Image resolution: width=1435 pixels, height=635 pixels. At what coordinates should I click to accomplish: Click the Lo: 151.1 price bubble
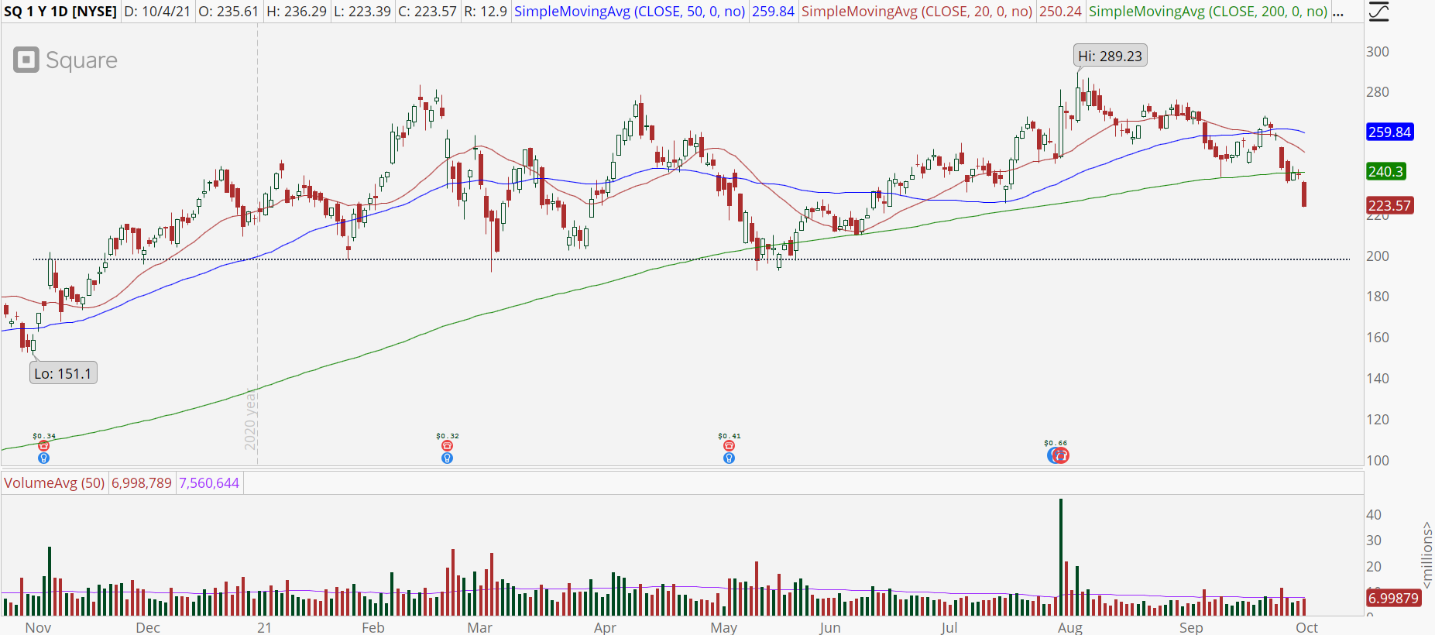(x=63, y=373)
